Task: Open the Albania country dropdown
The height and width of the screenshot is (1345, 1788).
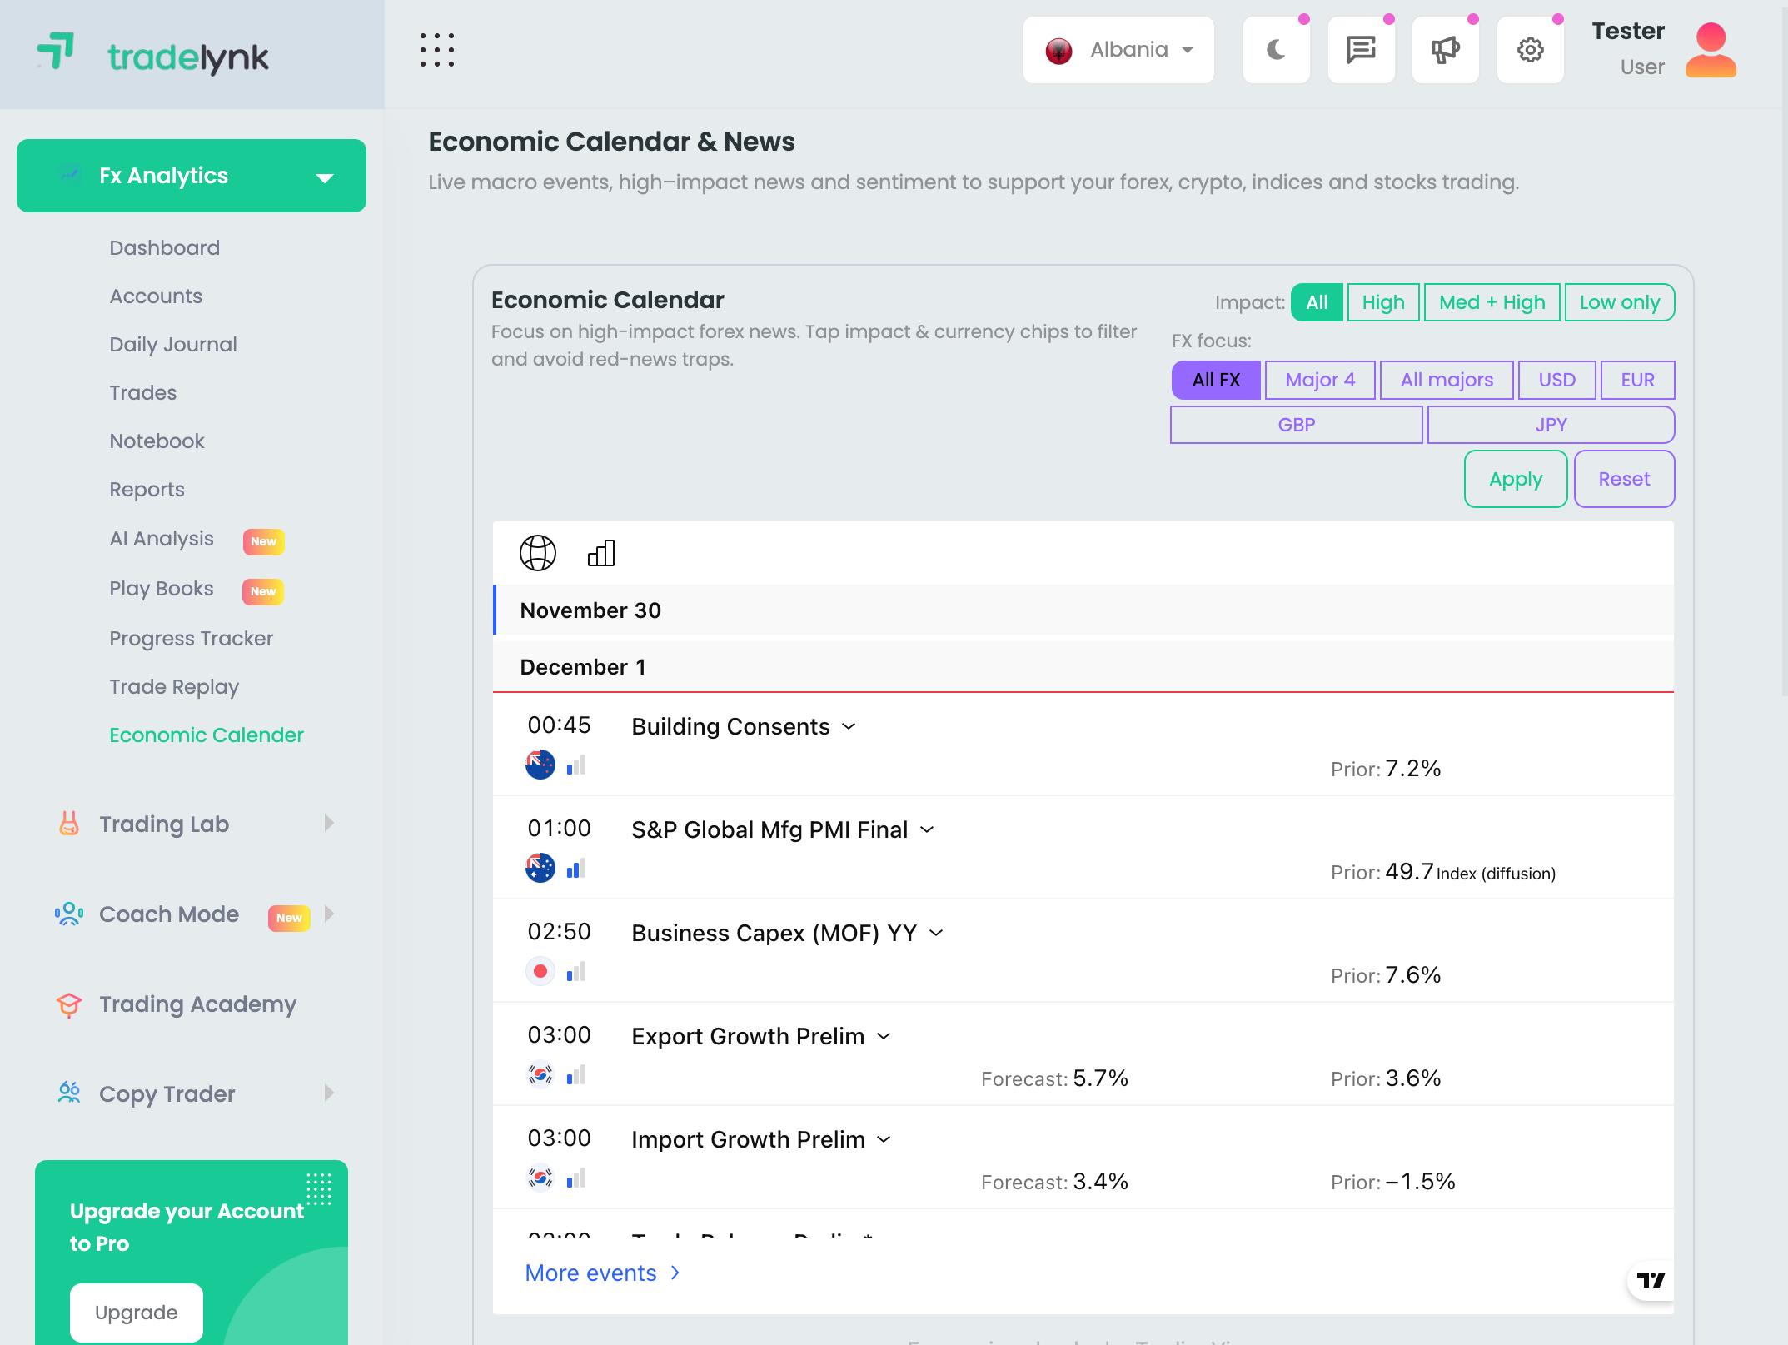Action: click(1118, 50)
